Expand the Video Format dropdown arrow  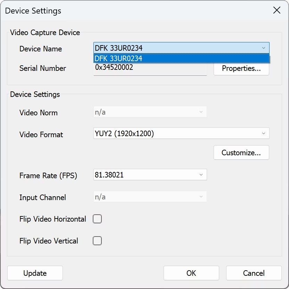264,133
